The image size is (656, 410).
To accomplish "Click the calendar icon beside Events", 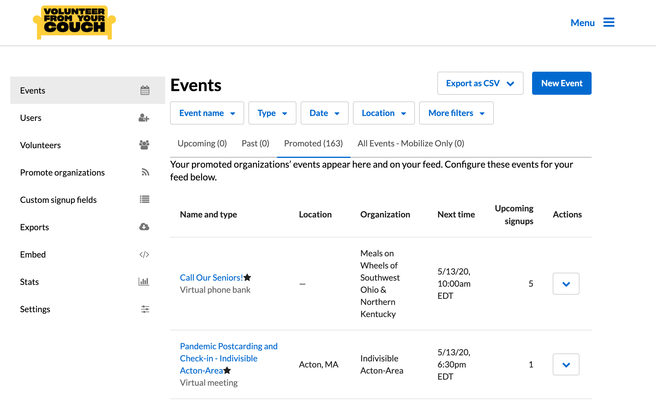I will (145, 91).
